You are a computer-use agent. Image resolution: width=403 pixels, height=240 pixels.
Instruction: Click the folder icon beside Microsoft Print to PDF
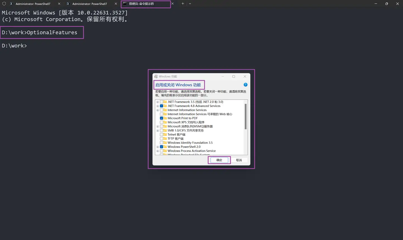(165, 118)
